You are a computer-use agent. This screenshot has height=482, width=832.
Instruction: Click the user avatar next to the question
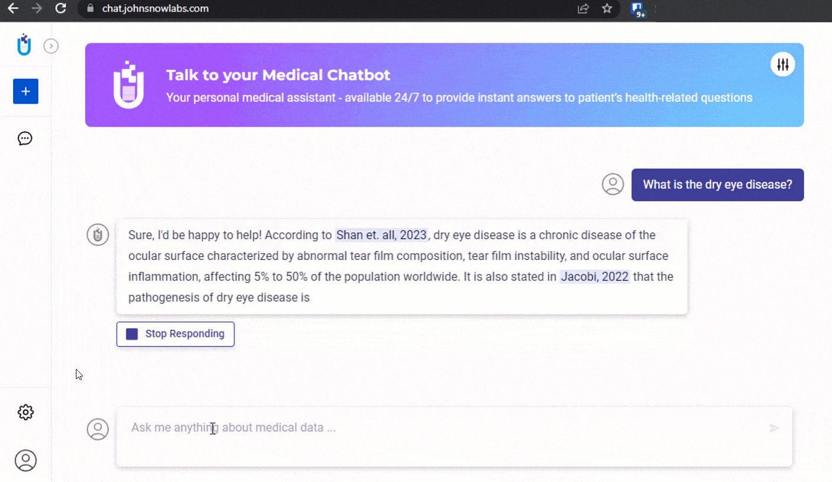point(613,185)
